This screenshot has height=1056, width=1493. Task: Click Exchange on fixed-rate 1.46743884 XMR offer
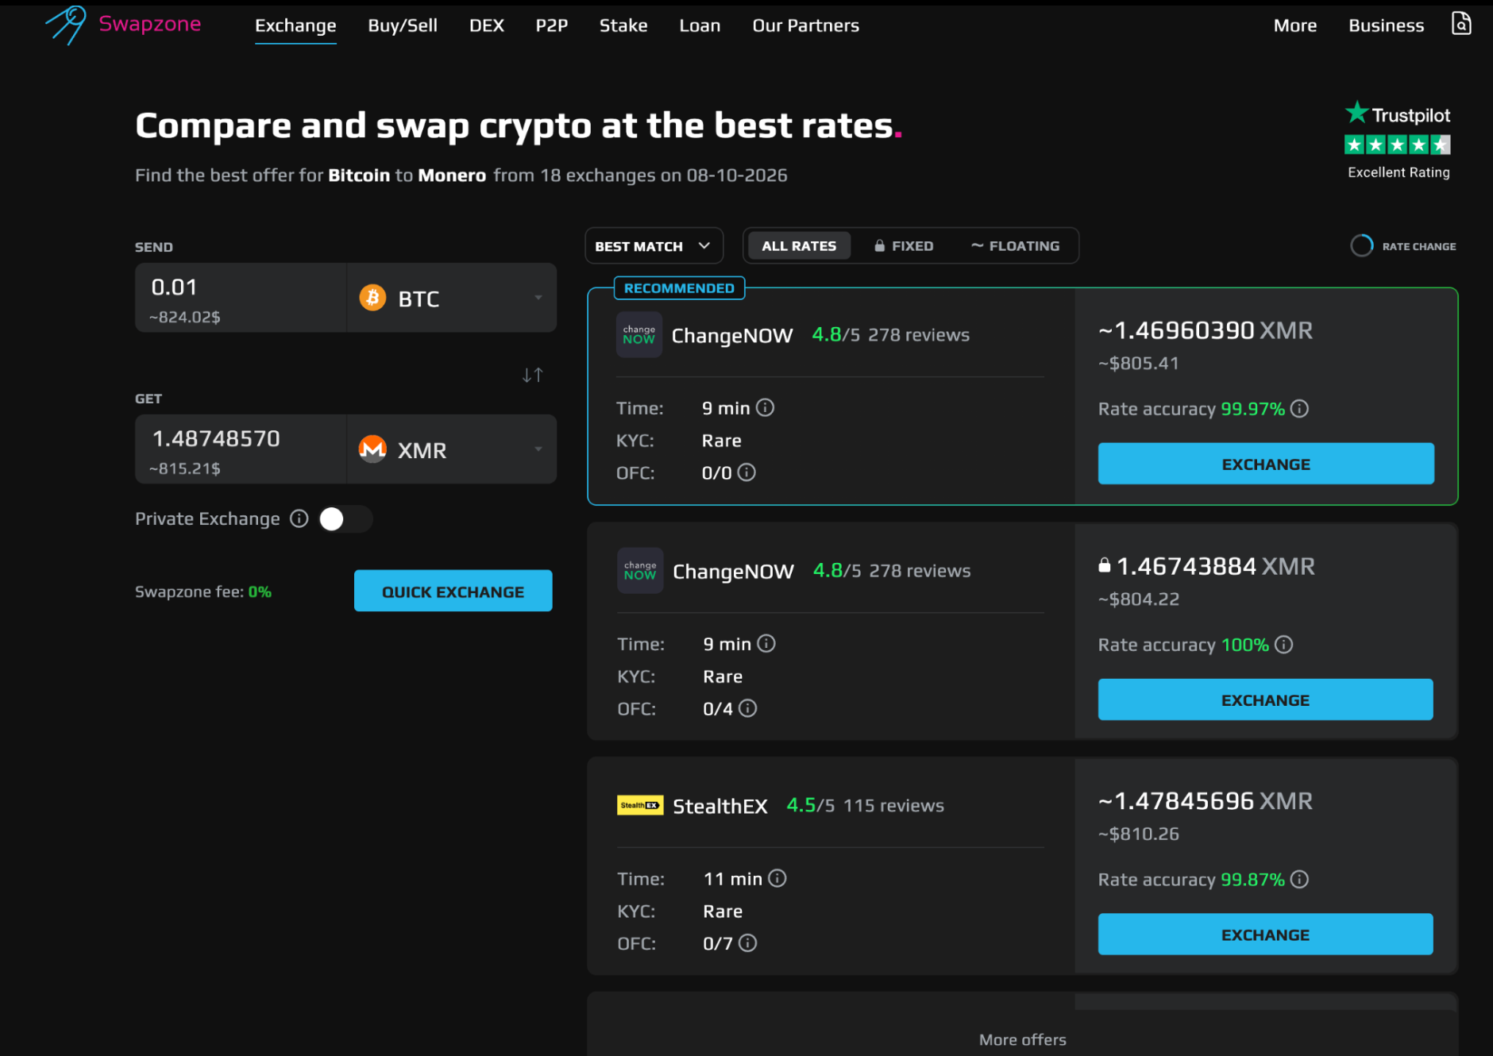click(1265, 700)
